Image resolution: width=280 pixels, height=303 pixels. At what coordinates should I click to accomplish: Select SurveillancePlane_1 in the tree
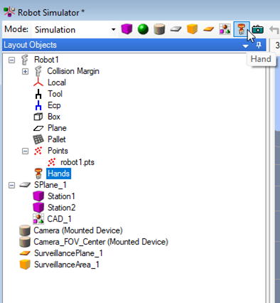pos(68,253)
